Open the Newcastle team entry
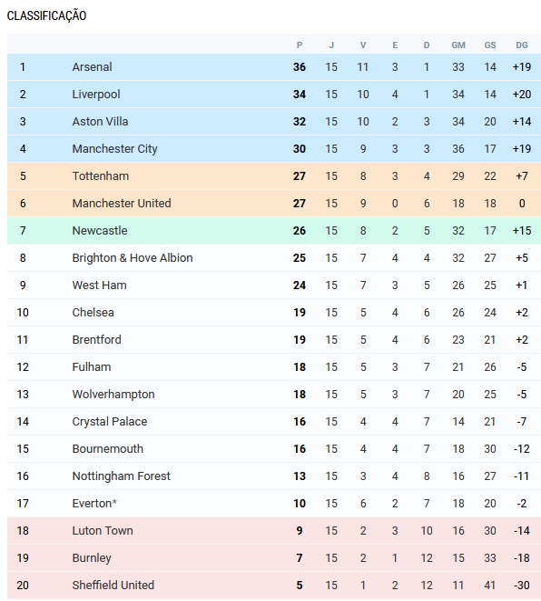The height and width of the screenshot is (601, 541). pos(100,230)
